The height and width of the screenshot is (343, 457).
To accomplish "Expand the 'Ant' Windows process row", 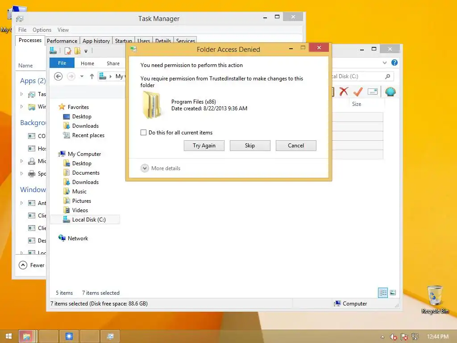I will click(21, 203).
